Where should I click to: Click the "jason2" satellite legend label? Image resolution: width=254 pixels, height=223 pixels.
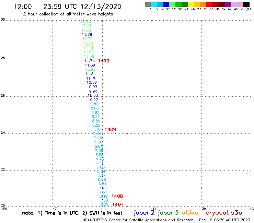(144, 213)
